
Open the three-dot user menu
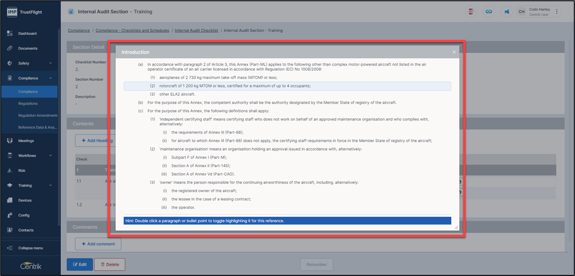pos(557,12)
